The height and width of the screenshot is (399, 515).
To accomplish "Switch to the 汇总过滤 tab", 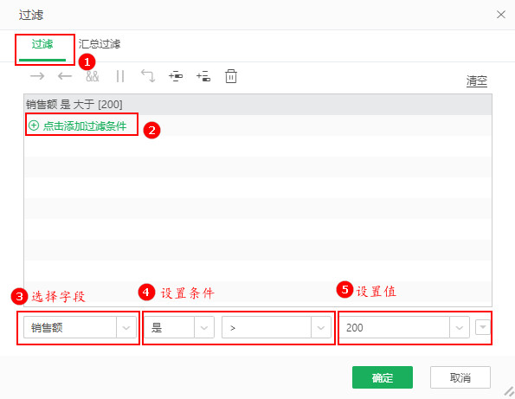I will (x=100, y=44).
